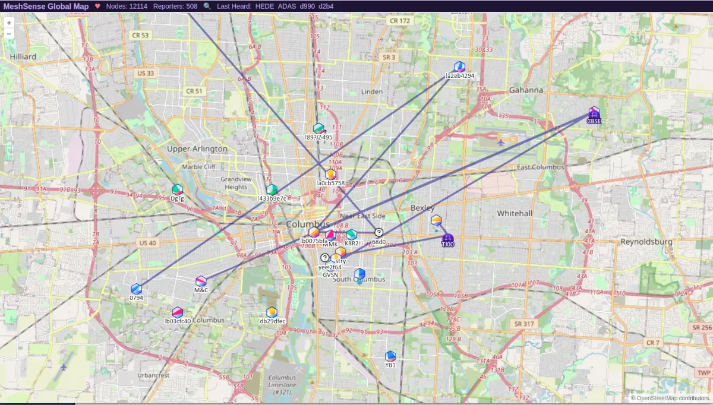Click the TJ00 node marker
The height and width of the screenshot is (405, 713).
click(x=448, y=239)
